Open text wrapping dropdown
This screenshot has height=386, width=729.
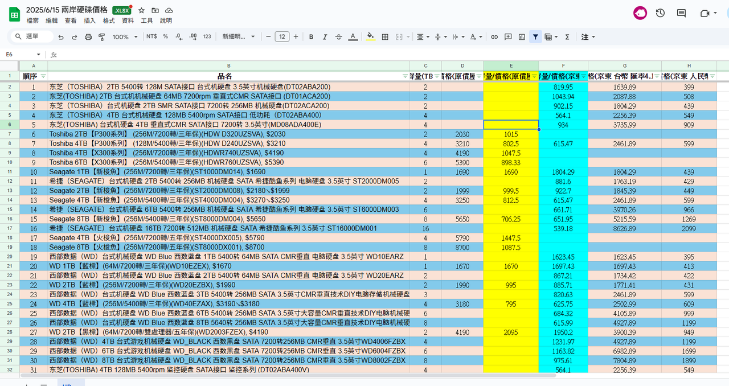[458, 36]
